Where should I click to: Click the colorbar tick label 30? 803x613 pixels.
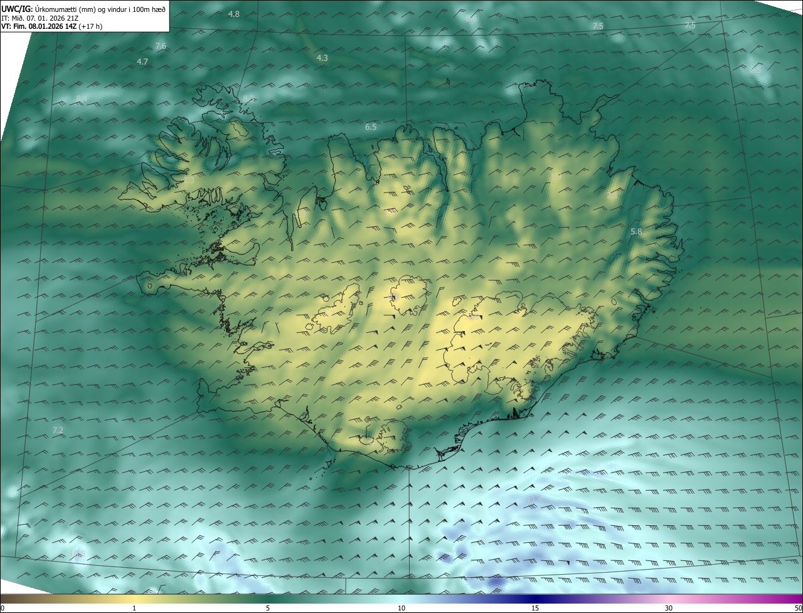669,608
